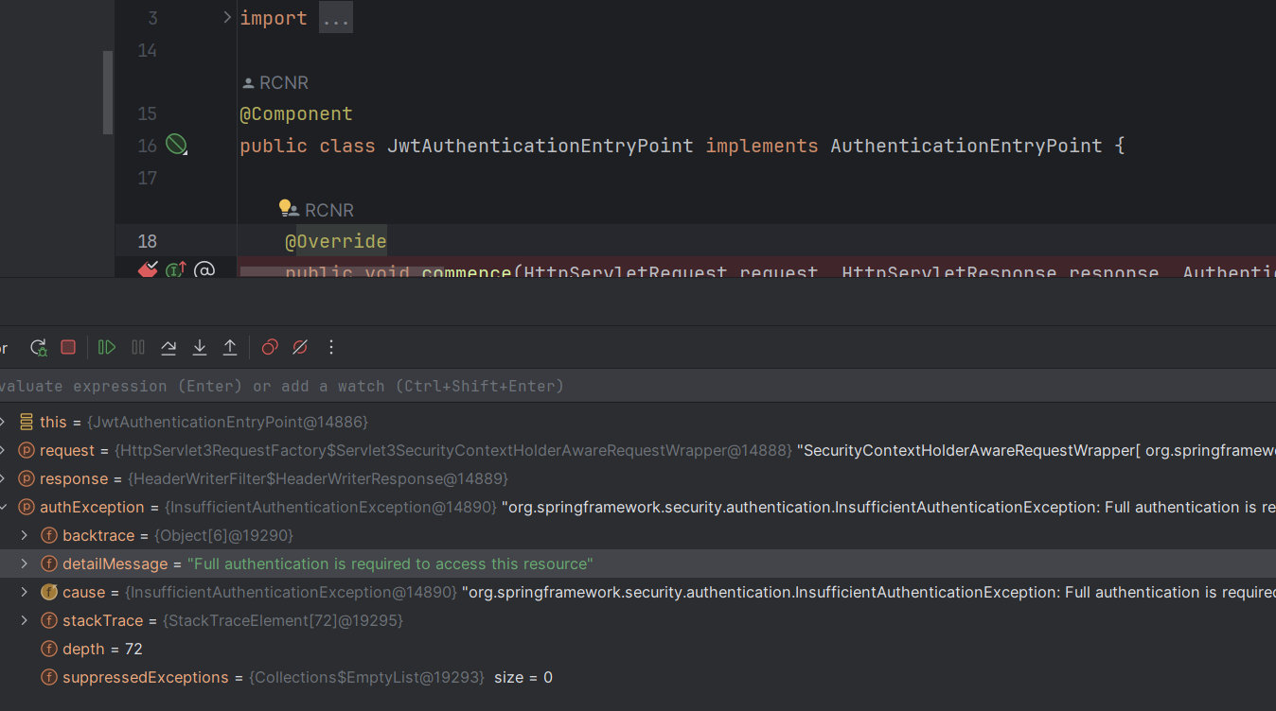Step out of the current method
The image size is (1276, 711).
click(x=230, y=347)
